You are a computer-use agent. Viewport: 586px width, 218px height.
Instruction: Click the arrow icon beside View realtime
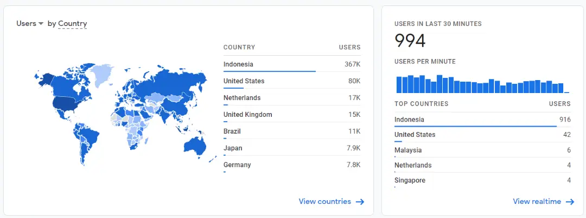pos(570,202)
